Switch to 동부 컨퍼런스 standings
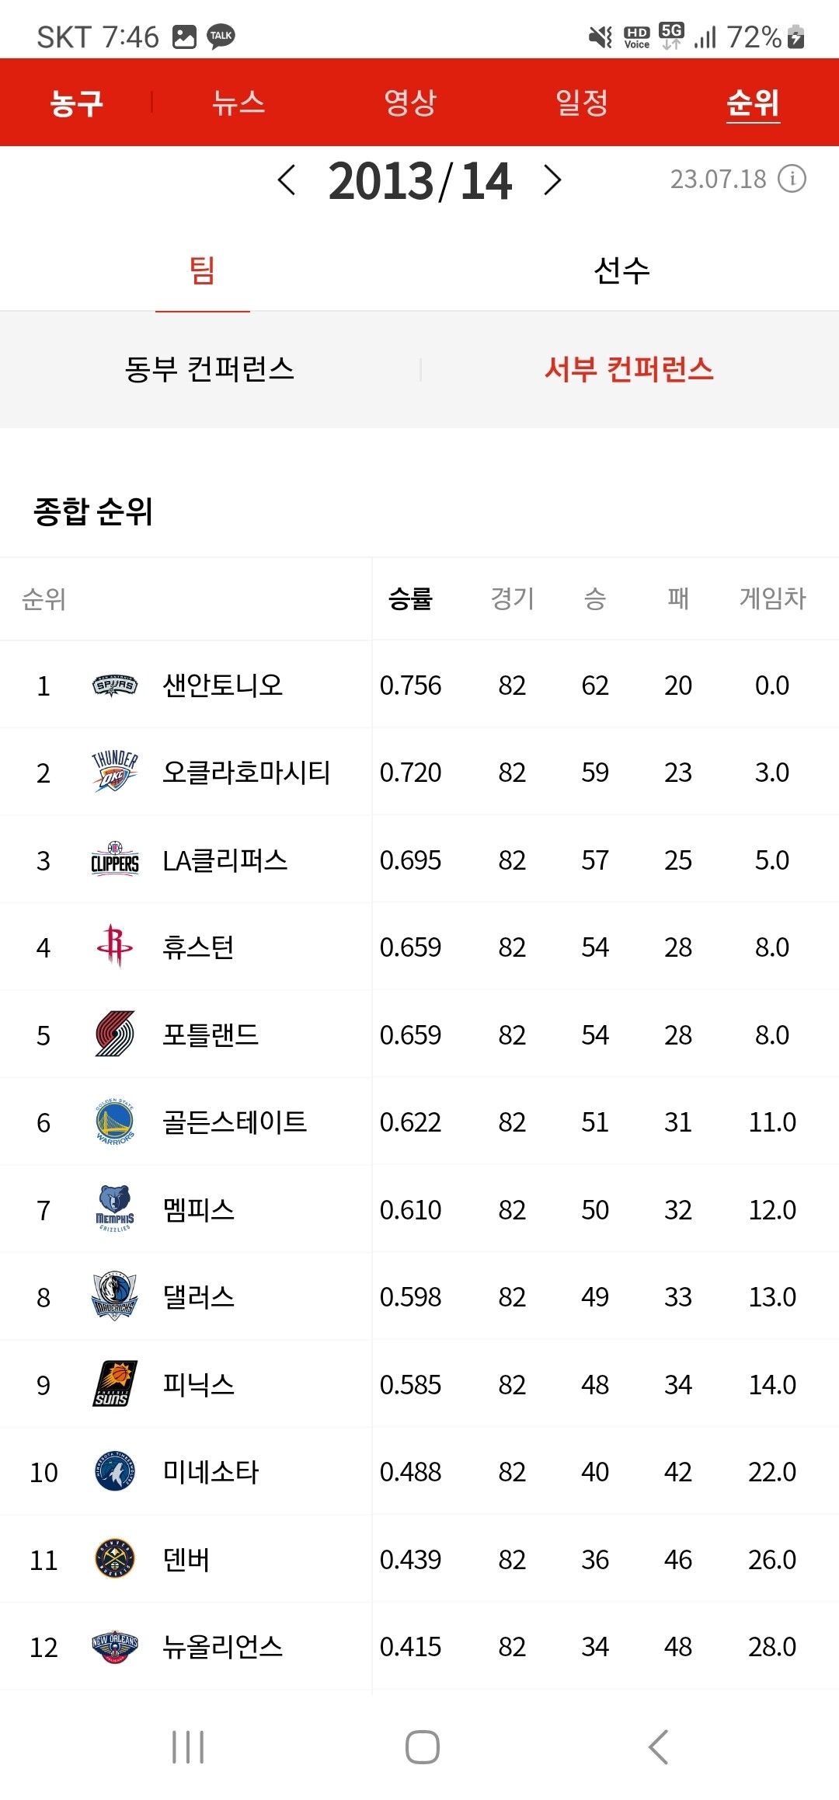This screenshot has width=839, height=1800. (x=210, y=369)
